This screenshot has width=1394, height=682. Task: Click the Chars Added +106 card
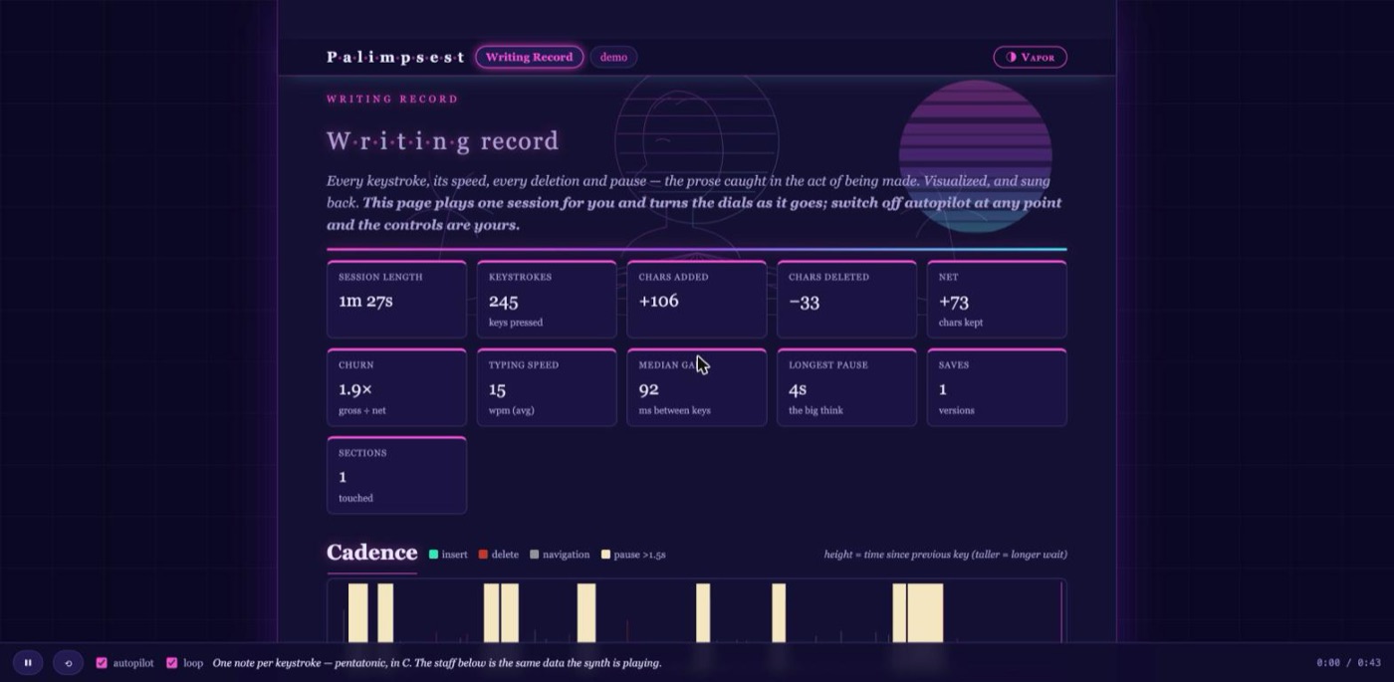(697, 300)
